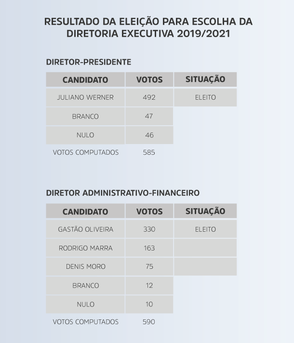The width and height of the screenshot is (294, 343).
Task: Click the first table's CANDIDATO column header
Action: pyautogui.click(x=85, y=79)
